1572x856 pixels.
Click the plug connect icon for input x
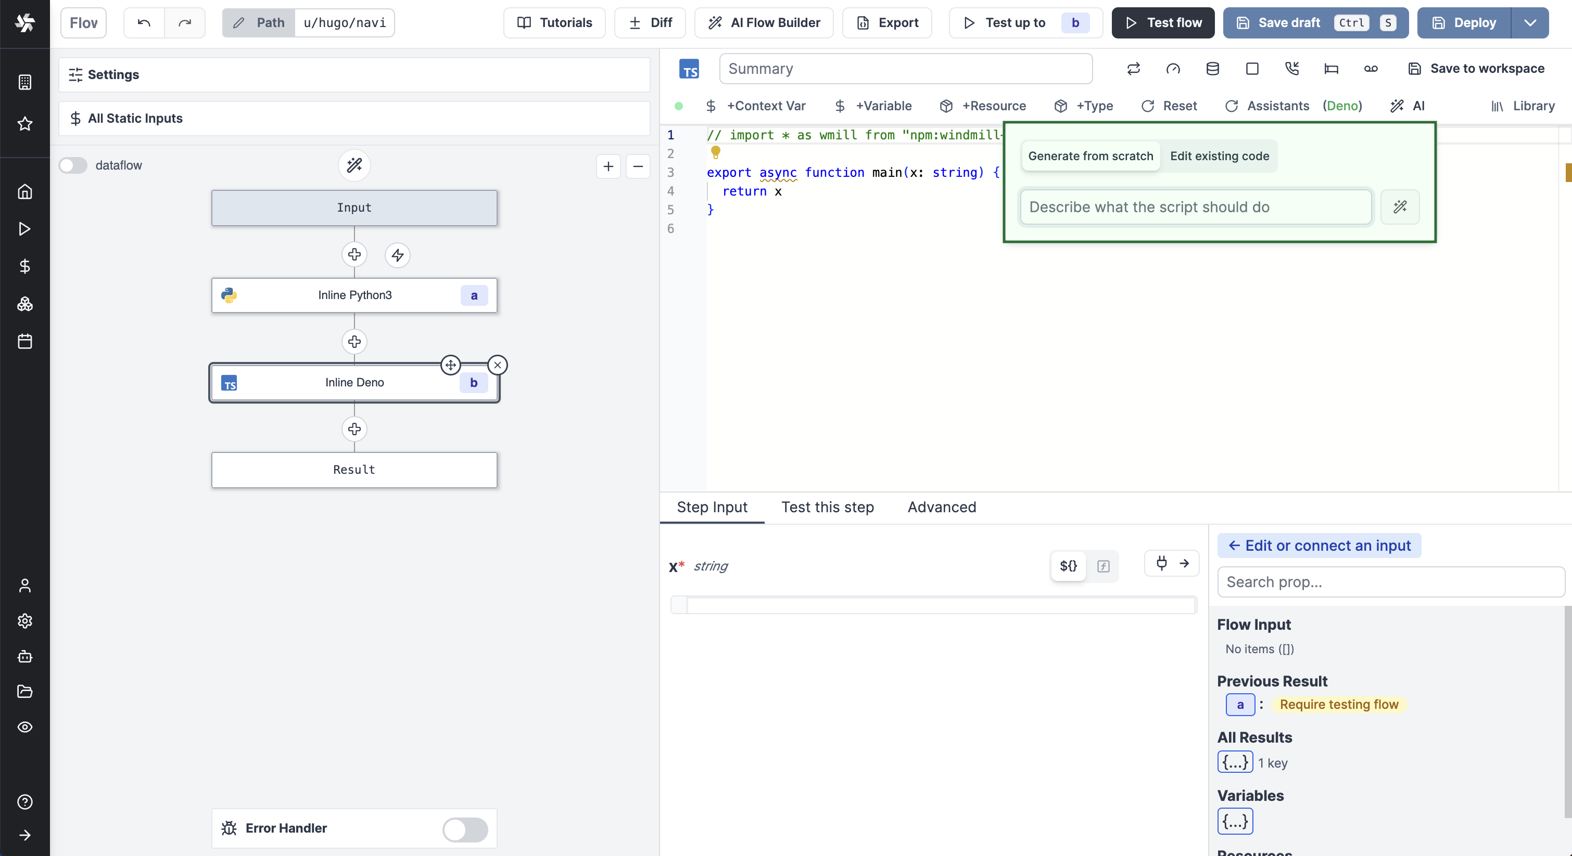pos(1161,563)
